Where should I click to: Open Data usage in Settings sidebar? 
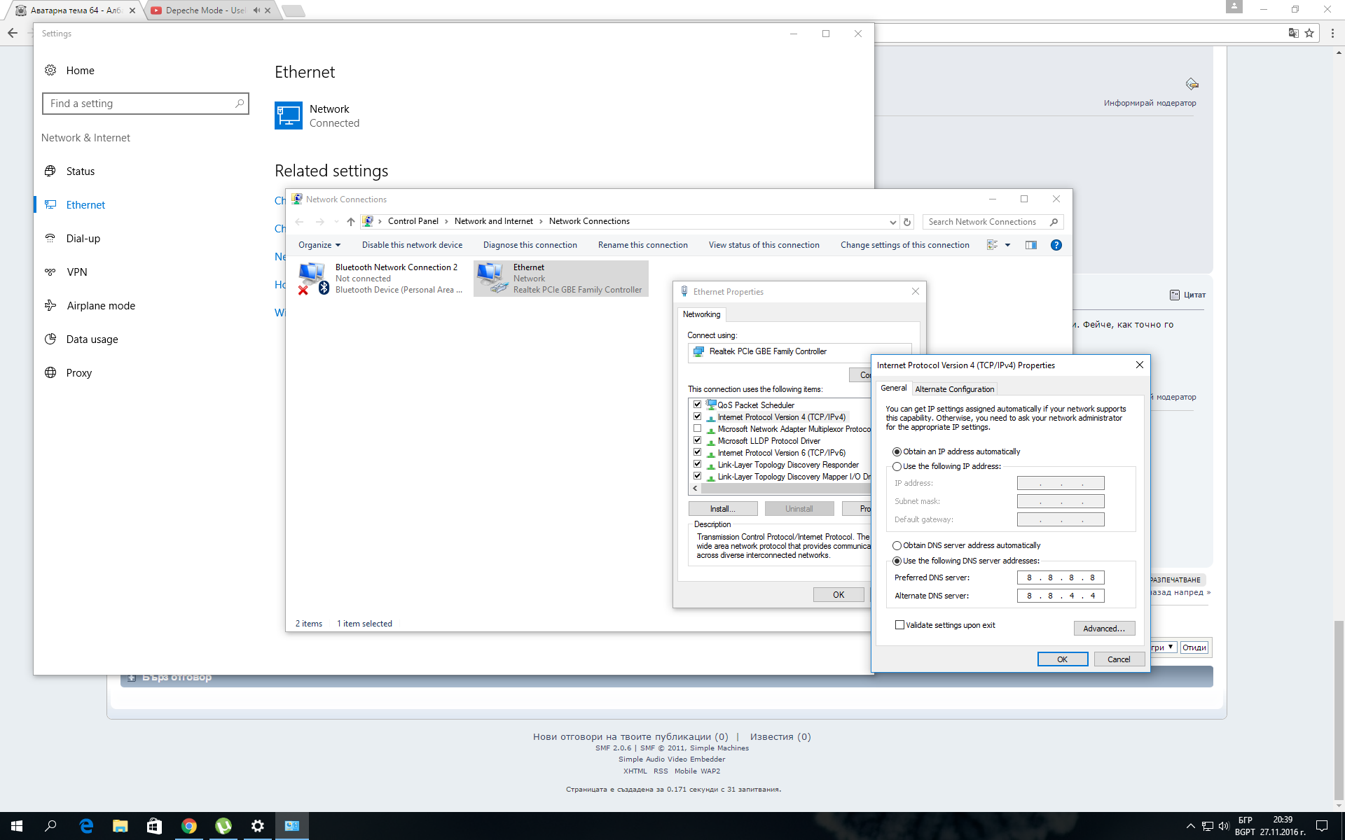point(92,339)
